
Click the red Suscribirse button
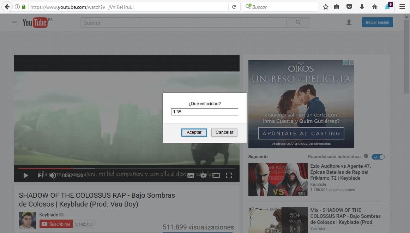tap(56, 224)
